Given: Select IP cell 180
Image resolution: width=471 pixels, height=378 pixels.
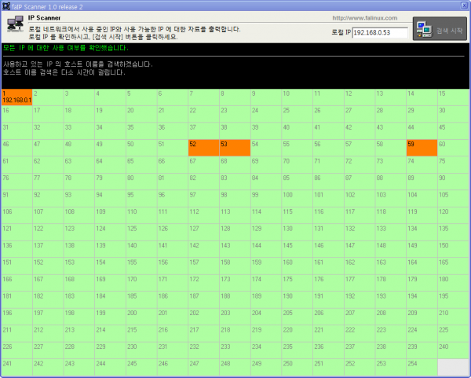Looking at the screenshot, I should 453,282.
